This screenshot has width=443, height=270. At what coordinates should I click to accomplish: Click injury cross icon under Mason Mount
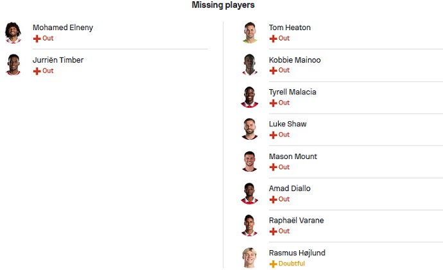pos(274,167)
